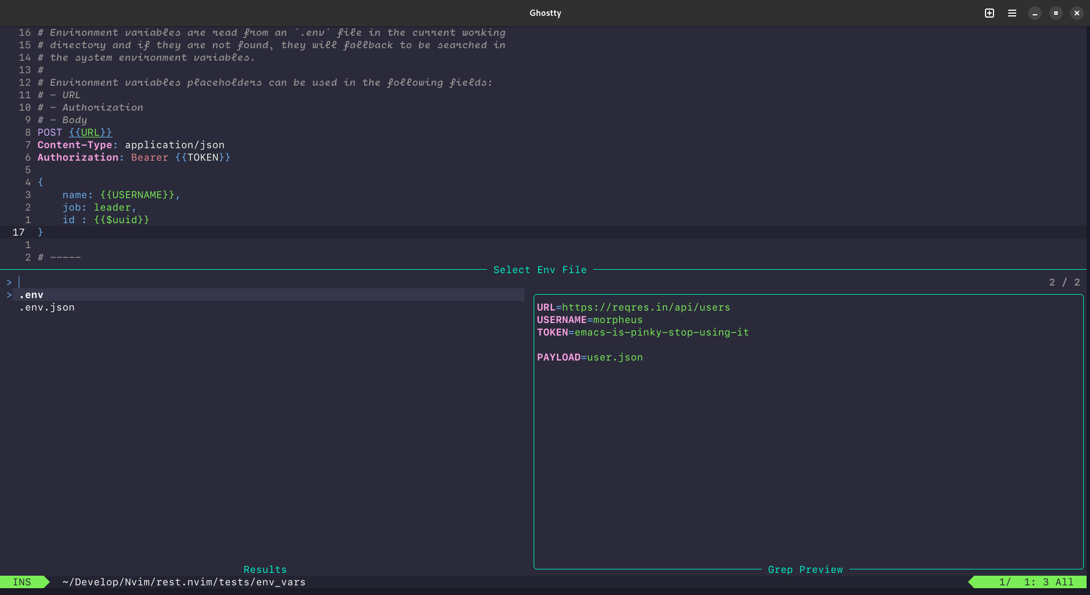Click the Authorization header name
This screenshot has width=1090, height=595.
[x=78, y=157]
